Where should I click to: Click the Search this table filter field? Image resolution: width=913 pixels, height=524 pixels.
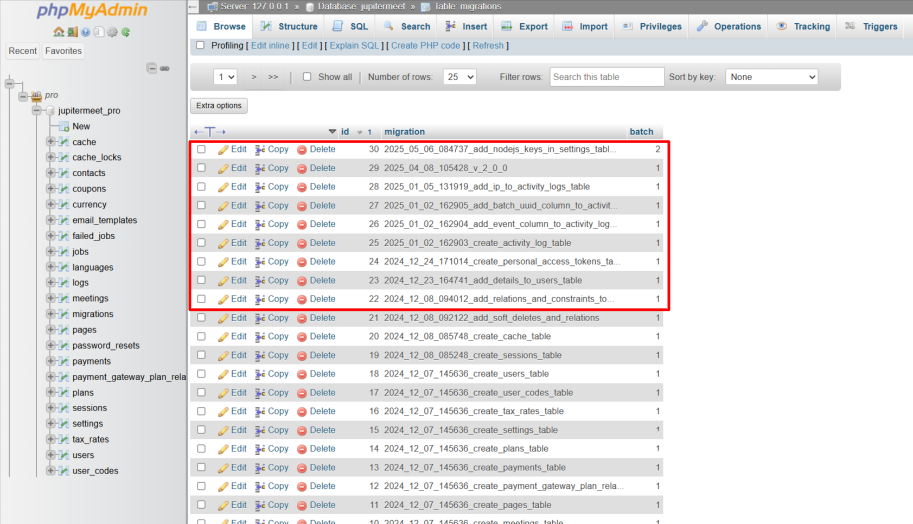click(x=606, y=77)
